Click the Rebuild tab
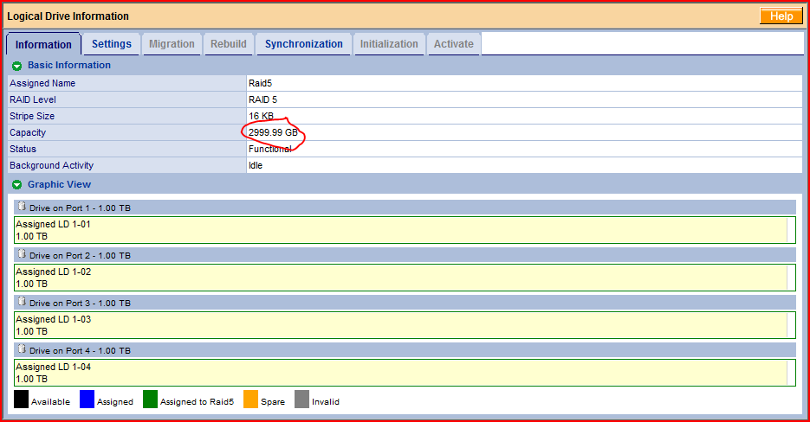The image size is (810, 422). click(x=229, y=44)
